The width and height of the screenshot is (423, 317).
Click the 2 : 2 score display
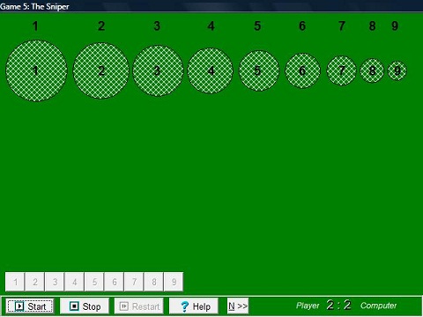tap(338, 306)
